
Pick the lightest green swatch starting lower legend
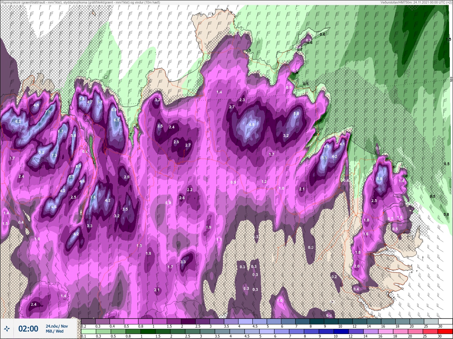88,331
